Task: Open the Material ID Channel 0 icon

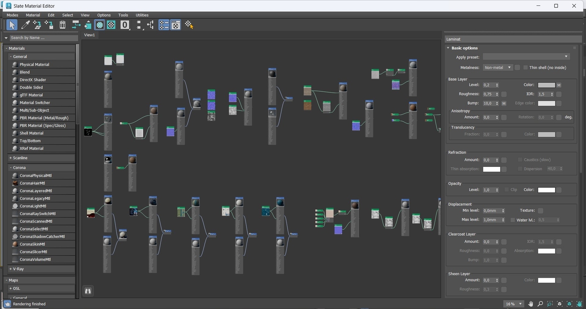Action: point(125,25)
